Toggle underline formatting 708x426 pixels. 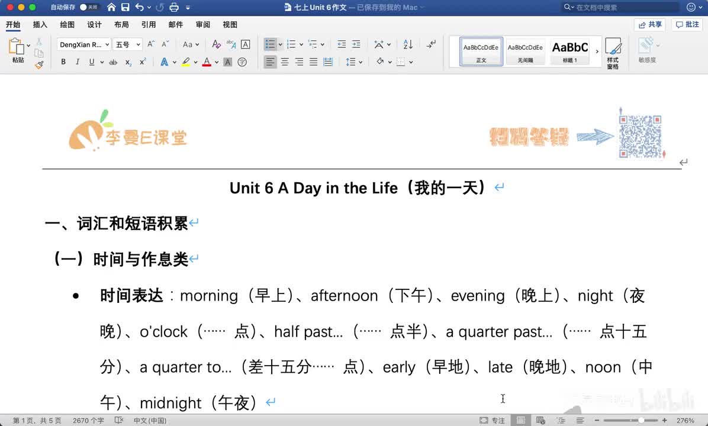(x=92, y=62)
